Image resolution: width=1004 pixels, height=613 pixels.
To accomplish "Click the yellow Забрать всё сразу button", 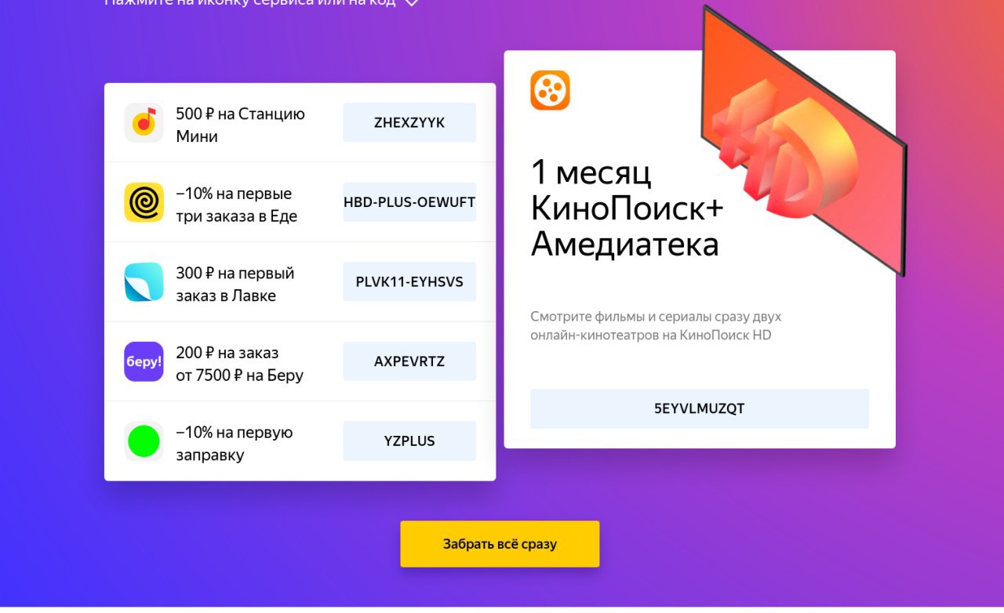I will pos(500,544).
